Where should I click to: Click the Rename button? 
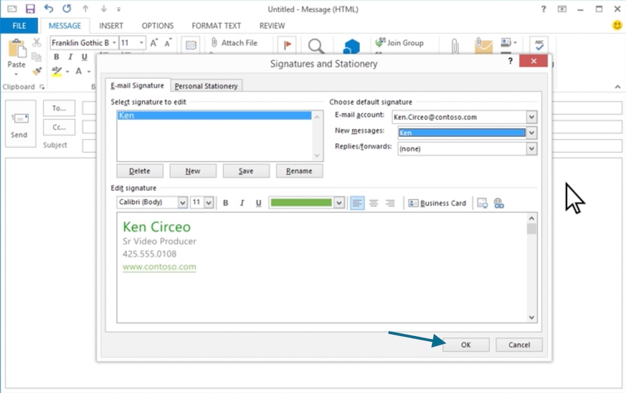point(299,170)
